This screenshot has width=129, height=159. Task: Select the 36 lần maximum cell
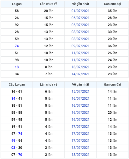112,46
